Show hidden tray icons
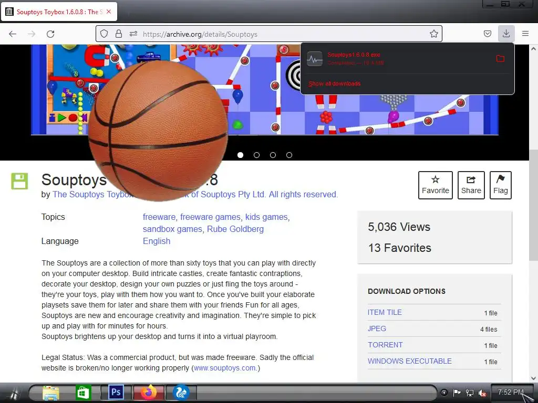 click(x=444, y=393)
